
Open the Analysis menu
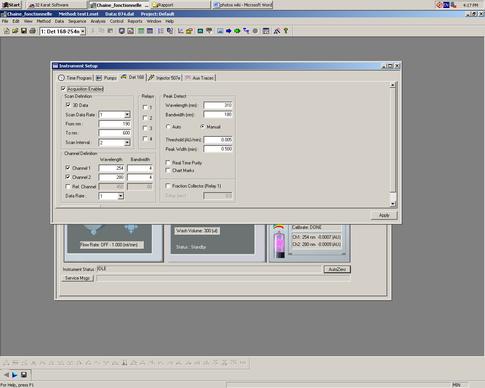point(98,21)
